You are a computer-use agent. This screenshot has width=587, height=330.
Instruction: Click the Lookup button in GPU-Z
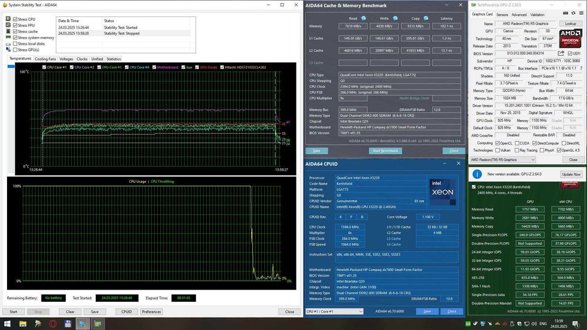coord(570,23)
